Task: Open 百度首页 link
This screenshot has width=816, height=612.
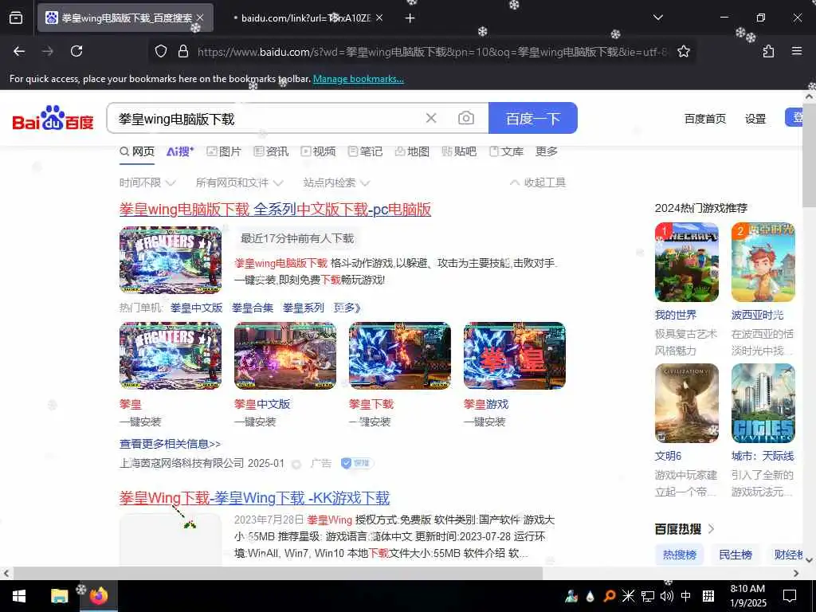Action: (705, 119)
